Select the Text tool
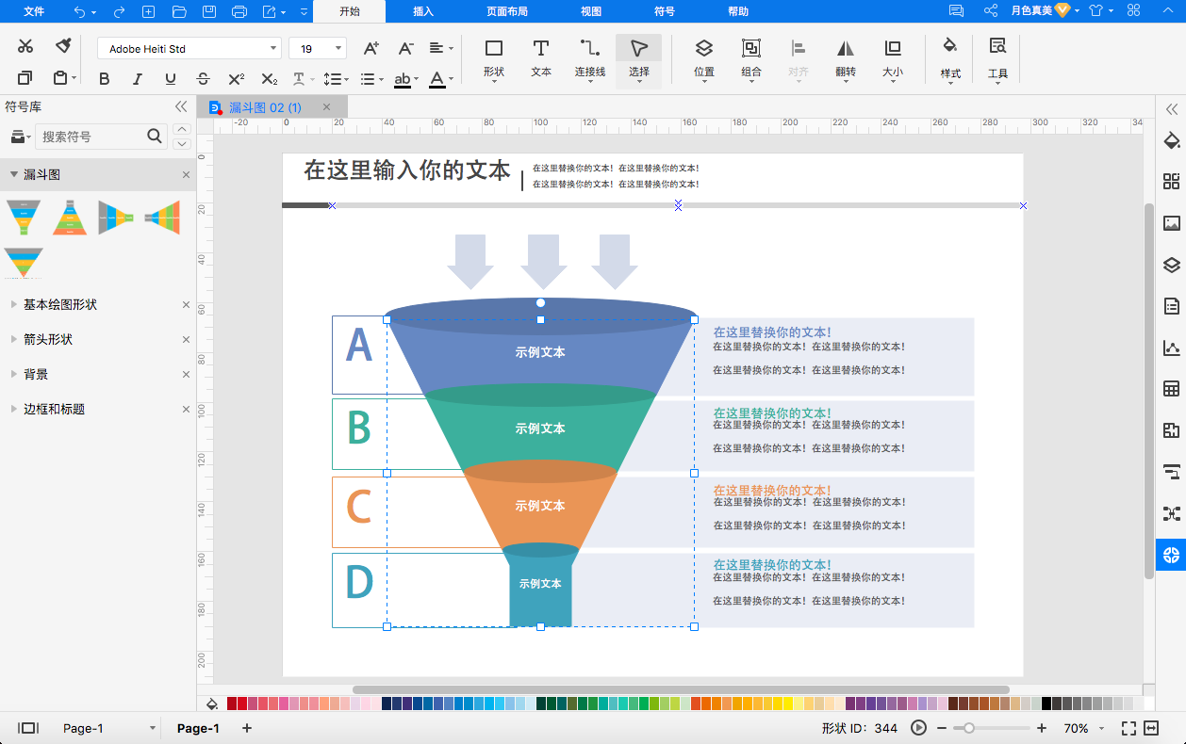1186x744 pixels. pyautogui.click(x=541, y=58)
